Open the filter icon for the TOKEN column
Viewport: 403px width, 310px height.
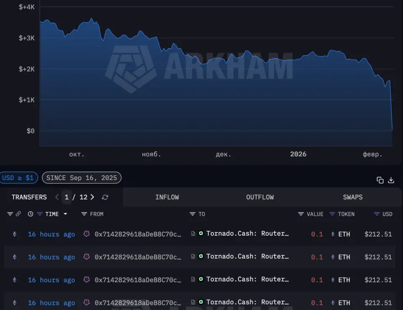point(332,214)
